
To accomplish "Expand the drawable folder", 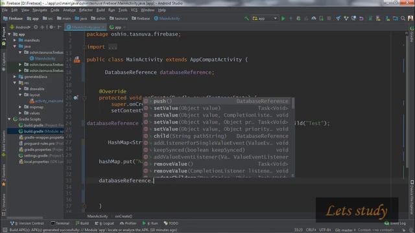I will point(20,89).
